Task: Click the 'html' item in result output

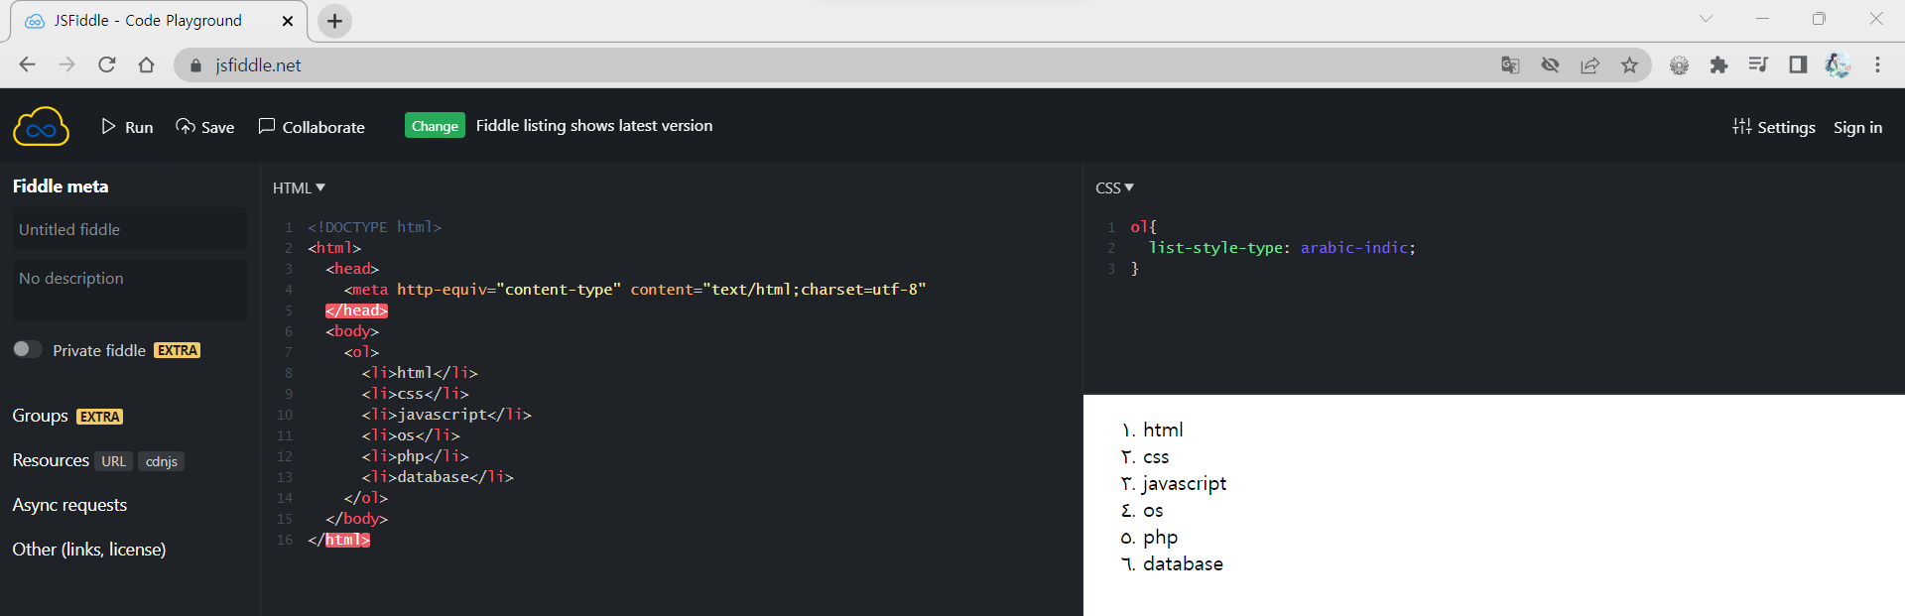Action: (1163, 431)
